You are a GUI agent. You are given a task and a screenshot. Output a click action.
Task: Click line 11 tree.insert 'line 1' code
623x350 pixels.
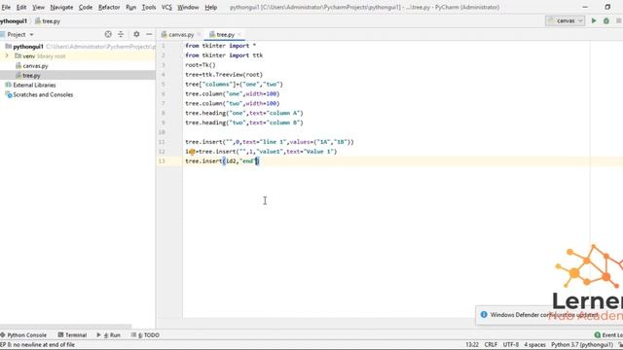tap(270, 142)
